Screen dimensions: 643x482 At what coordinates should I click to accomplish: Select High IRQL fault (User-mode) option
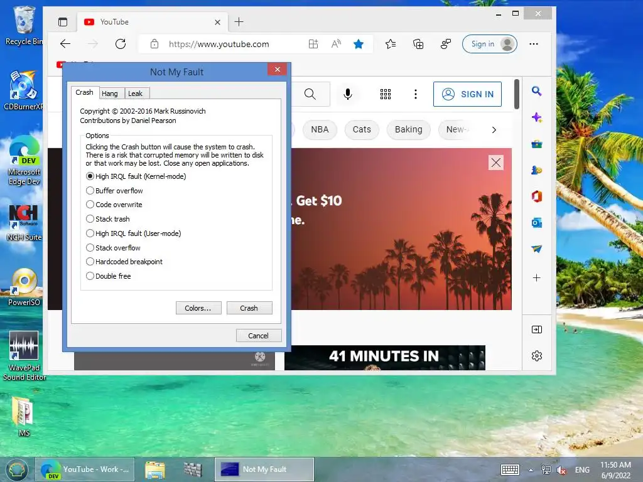coord(133,233)
